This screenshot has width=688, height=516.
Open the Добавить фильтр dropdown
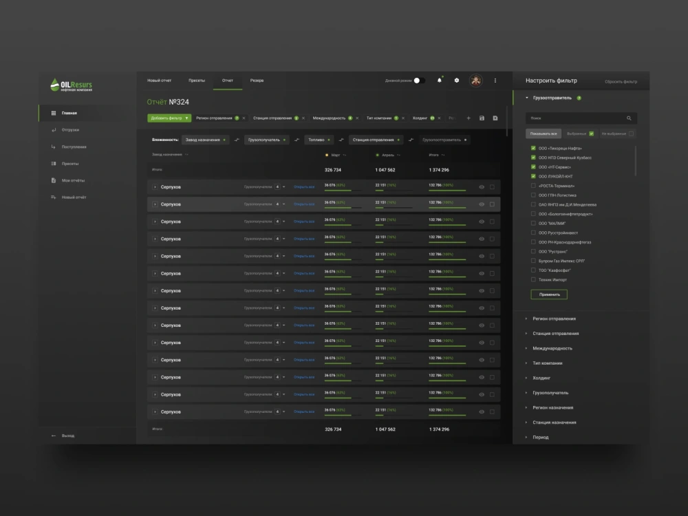pyautogui.click(x=169, y=118)
